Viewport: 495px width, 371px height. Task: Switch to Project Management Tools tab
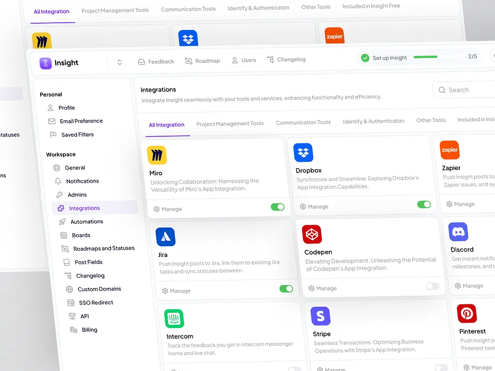coord(230,124)
